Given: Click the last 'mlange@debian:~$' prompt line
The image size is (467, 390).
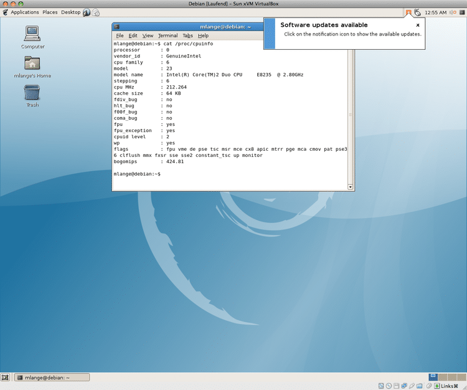Looking at the screenshot, I should click(x=137, y=174).
